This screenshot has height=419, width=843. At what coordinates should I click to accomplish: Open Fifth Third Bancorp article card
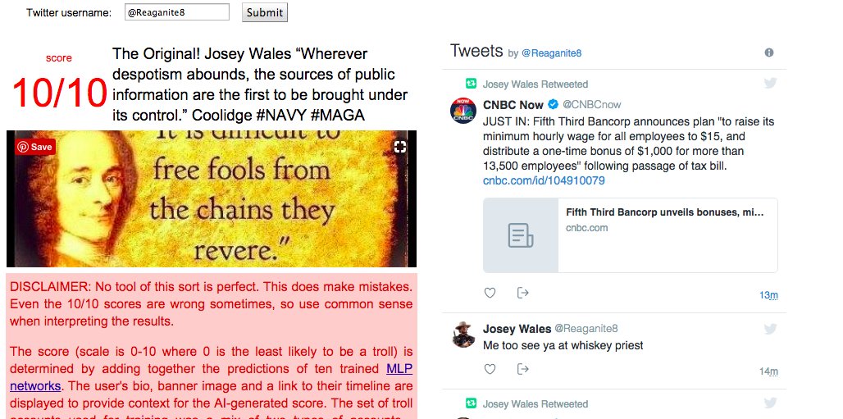630,235
